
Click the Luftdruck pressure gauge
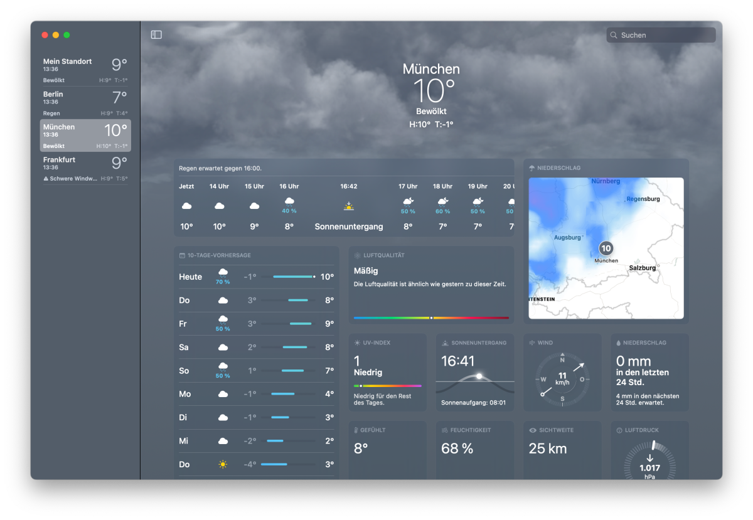coord(649,461)
